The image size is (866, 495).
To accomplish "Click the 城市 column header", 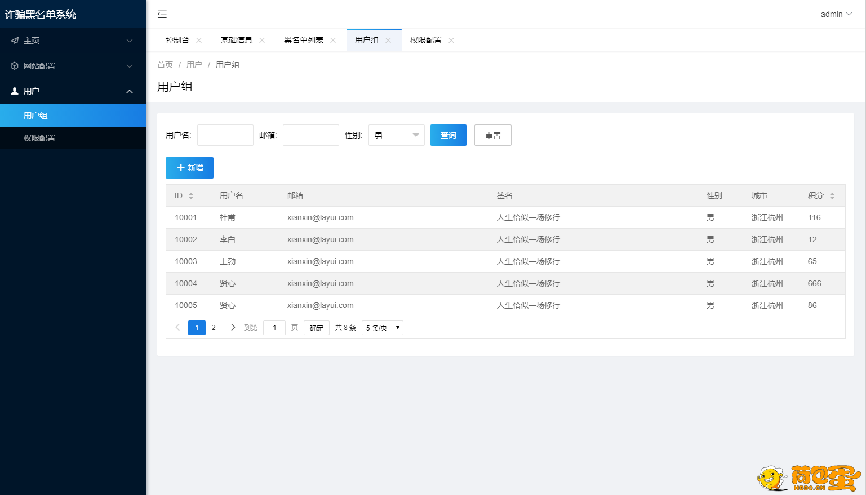I will coord(760,195).
